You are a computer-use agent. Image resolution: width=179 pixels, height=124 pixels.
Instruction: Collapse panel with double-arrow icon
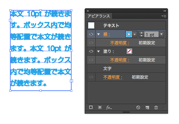[x=165, y=11]
